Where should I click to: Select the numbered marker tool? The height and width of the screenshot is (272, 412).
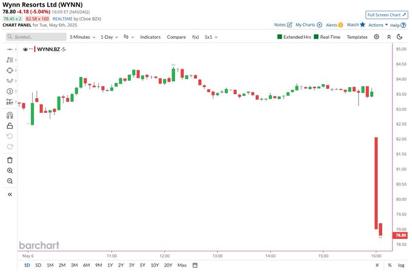tap(10, 91)
